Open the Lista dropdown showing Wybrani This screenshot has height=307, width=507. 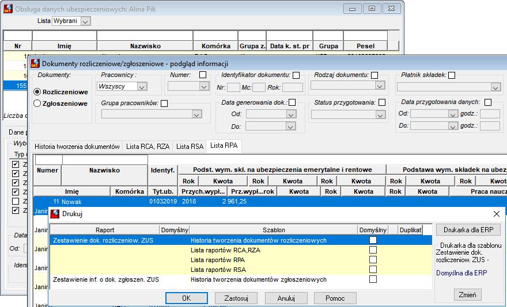tap(85, 21)
